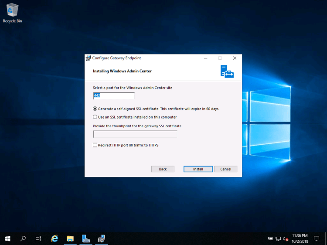Click the port number input field
The height and width of the screenshot is (245, 327).
pyautogui.click(x=114, y=95)
